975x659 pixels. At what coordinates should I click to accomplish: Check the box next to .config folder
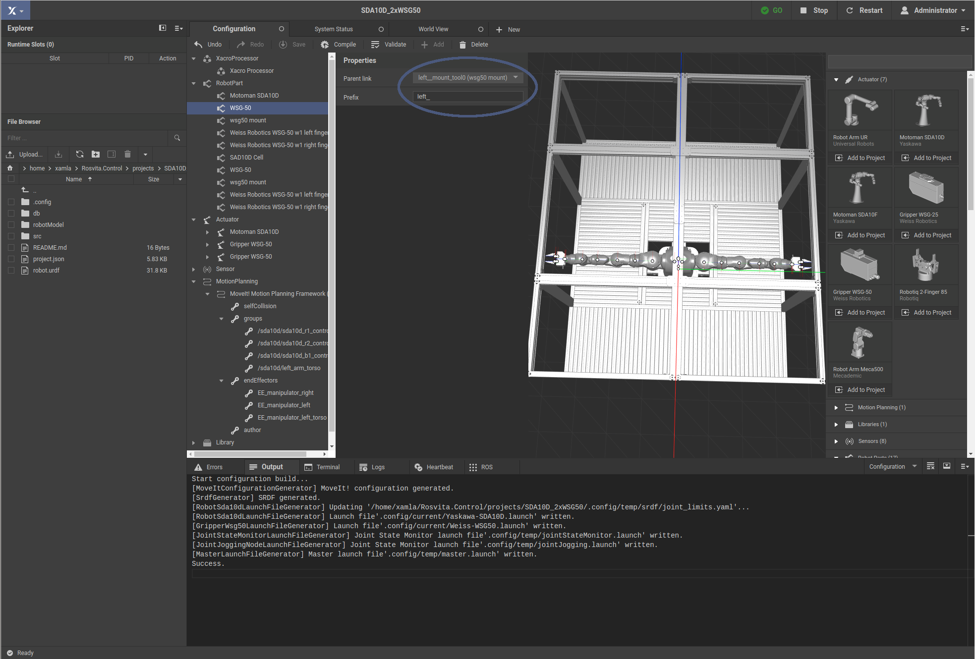pyautogui.click(x=11, y=202)
